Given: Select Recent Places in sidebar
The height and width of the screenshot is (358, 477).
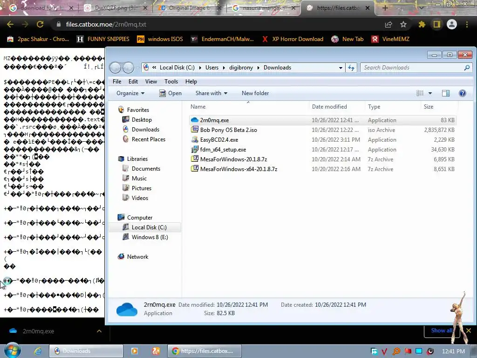Looking at the screenshot, I should point(148,139).
